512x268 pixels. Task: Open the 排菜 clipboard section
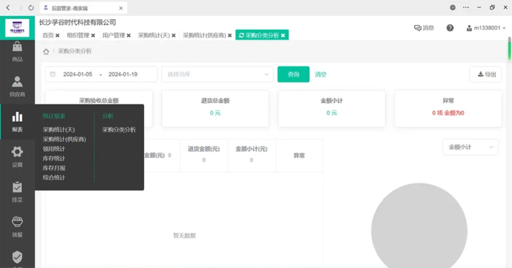[x=18, y=192]
